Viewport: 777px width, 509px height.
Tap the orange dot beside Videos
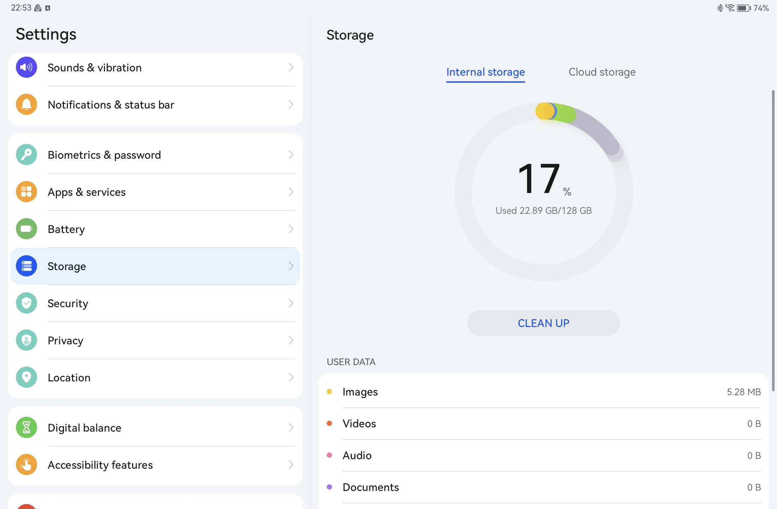pos(329,423)
